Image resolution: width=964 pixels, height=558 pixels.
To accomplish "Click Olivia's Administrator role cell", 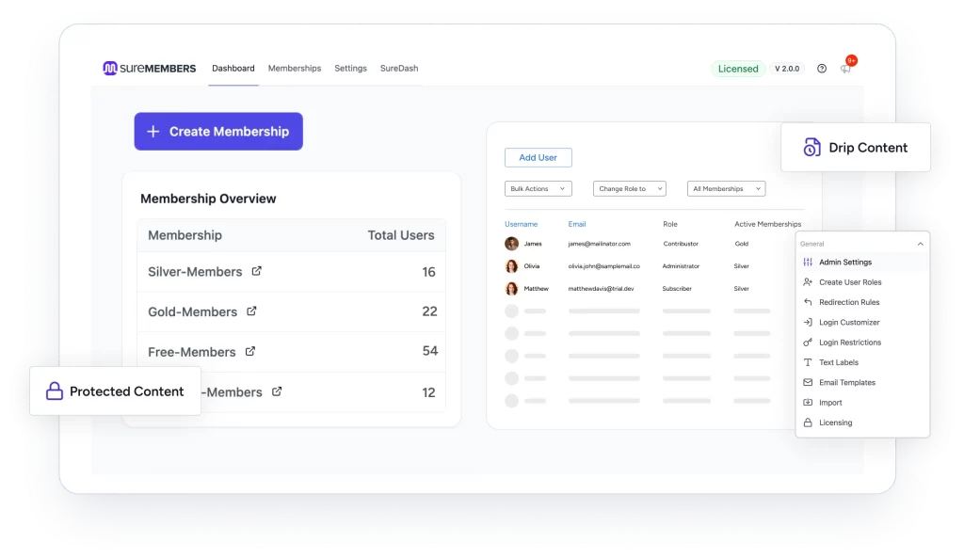I will click(x=681, y=266).
